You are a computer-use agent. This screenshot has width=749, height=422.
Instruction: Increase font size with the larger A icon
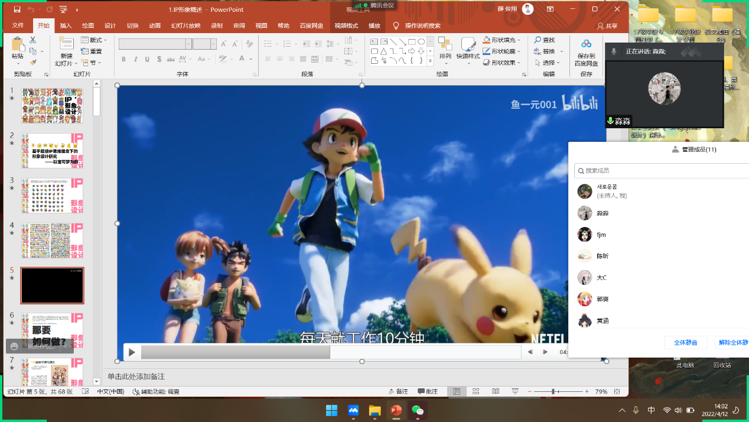tap(224, 44)
